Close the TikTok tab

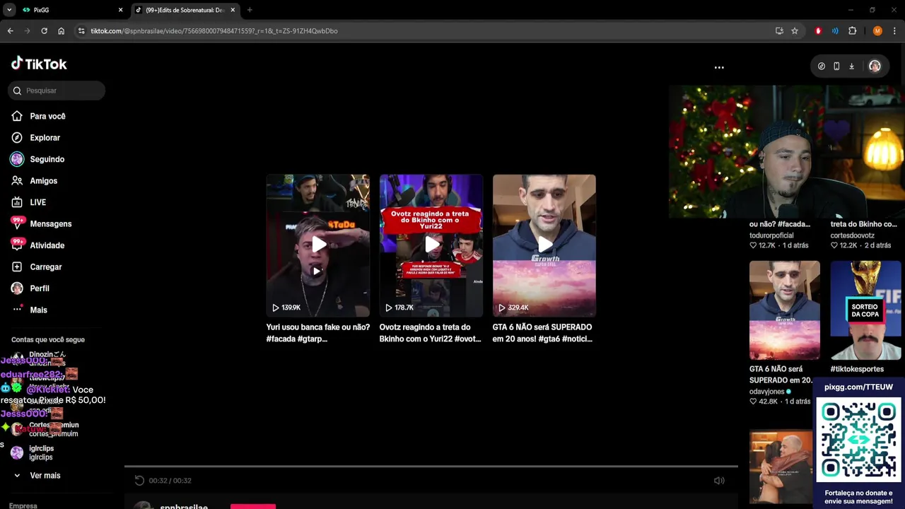(233, 10)
